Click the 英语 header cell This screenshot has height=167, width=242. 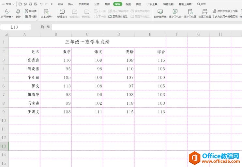pyautogui.click(x=119, y=52)
